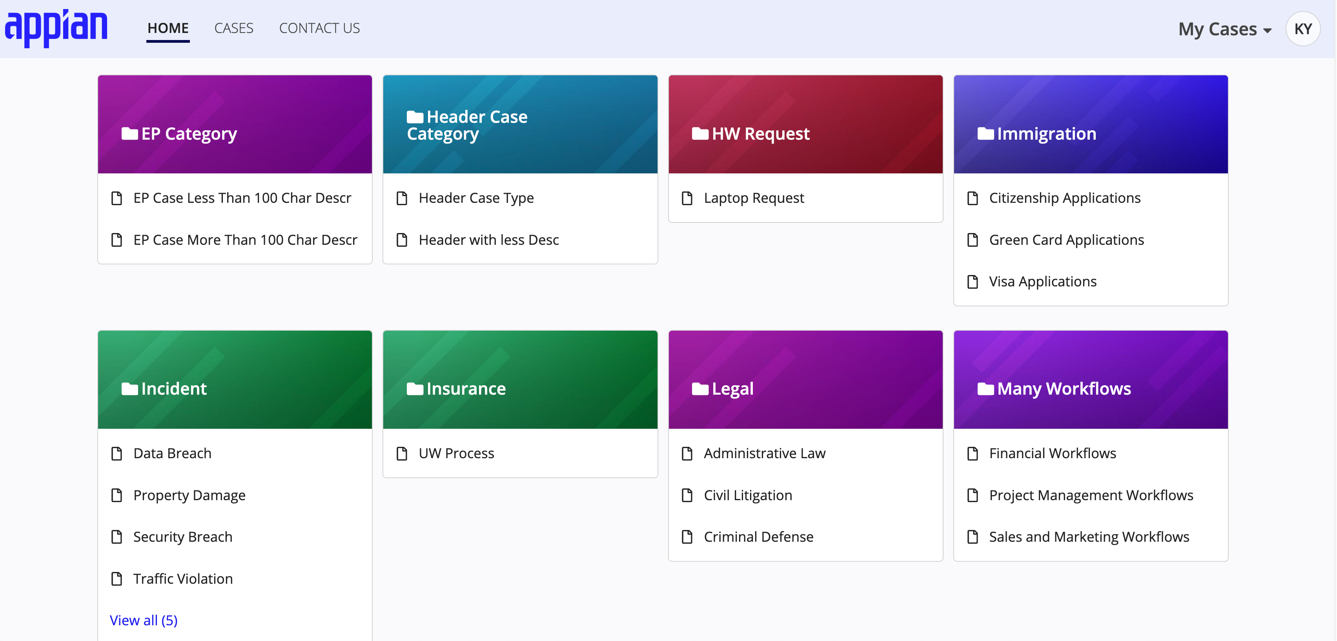
Task: Click the Incident card header title
Action: tap(174, 389)
